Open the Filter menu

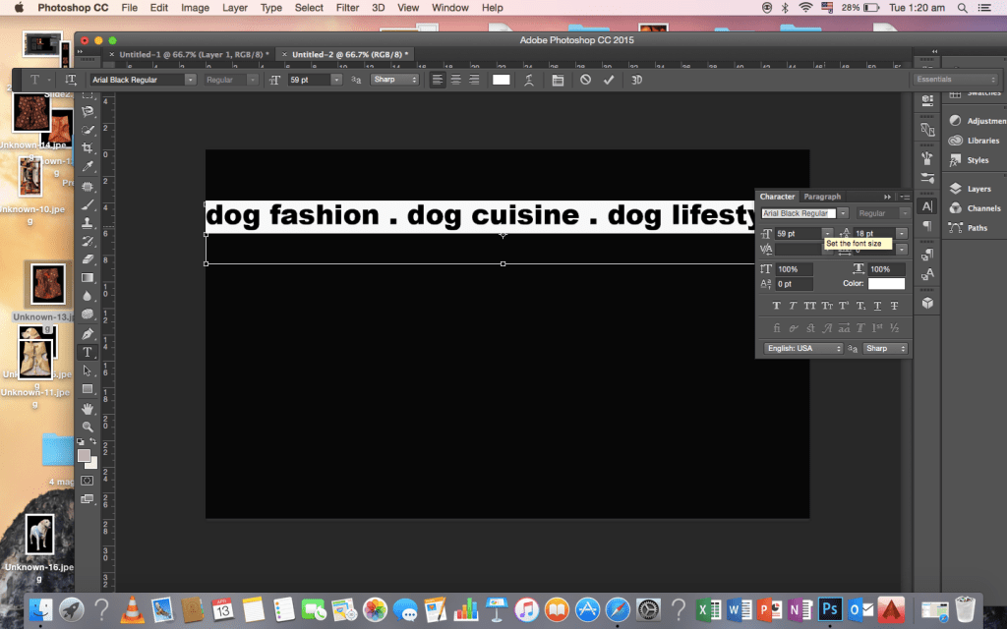[346, 8]
